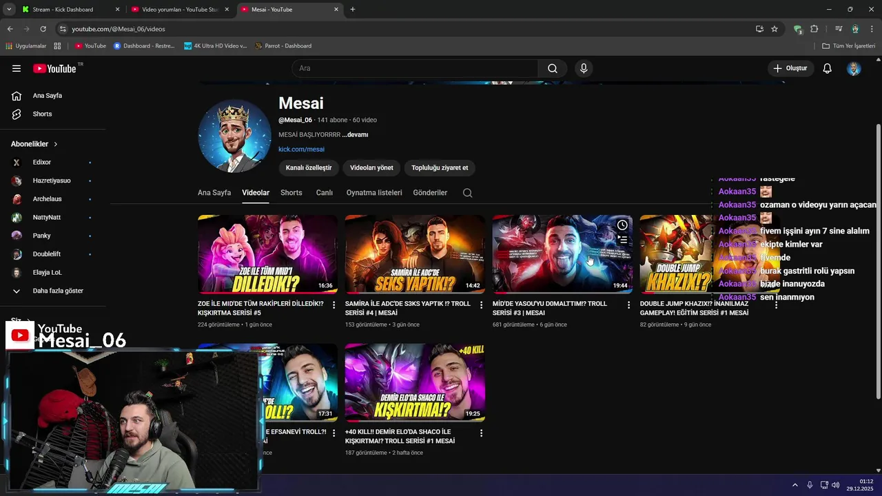882x496 pixels.
Task: Click the channel search magnifier icon
Action: pyautogui.click(x=468, y=193)
